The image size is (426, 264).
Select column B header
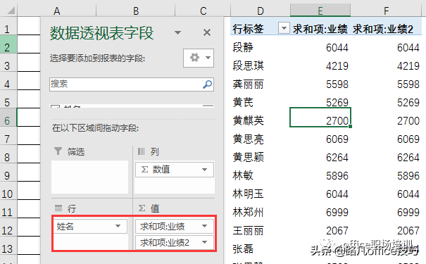136,11
